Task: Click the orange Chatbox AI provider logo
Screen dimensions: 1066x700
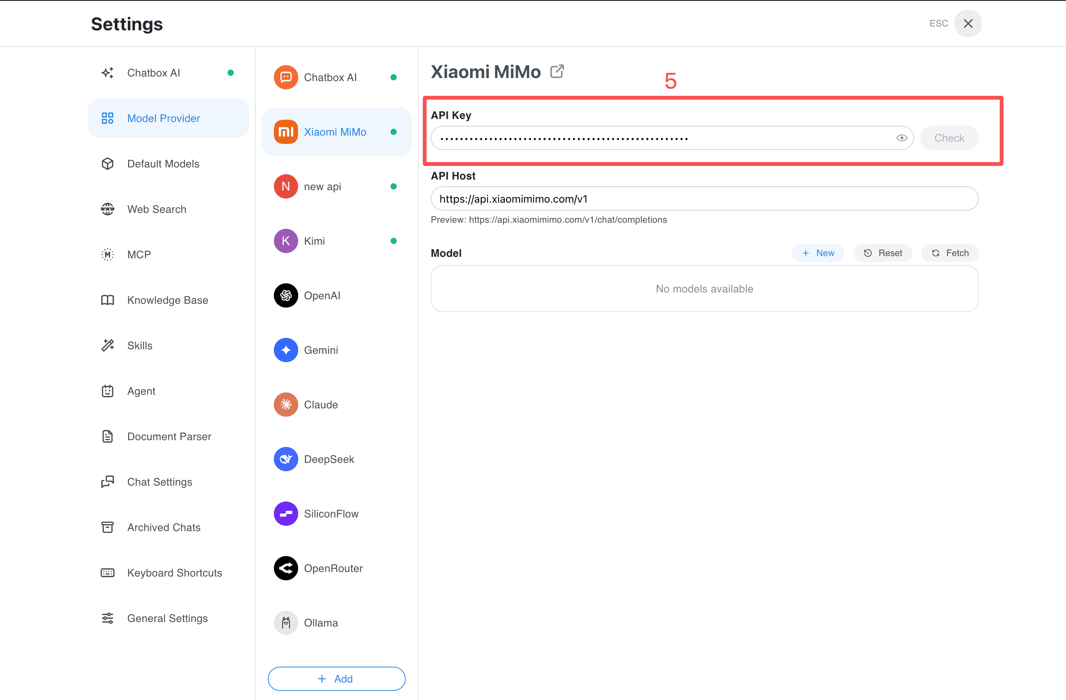Action: pyautogui.click(x=286, y=77)
